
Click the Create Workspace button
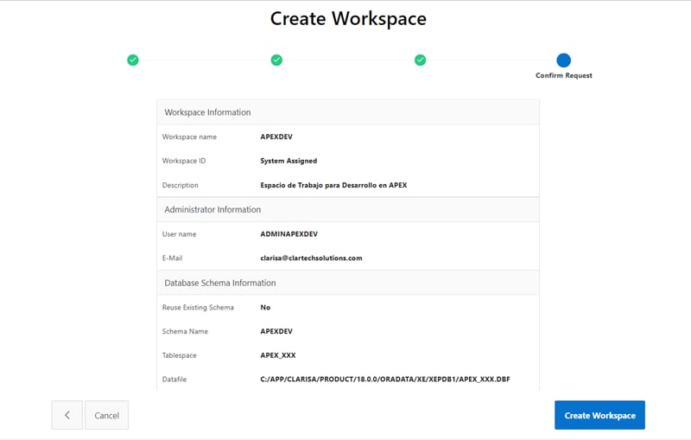click(599, 415)
